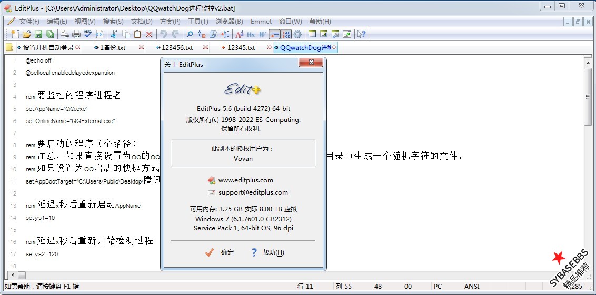The height and width of the screenshot is (295, 596).
Task: Click the Print icon in toolbar
Action: click(76, 34)
